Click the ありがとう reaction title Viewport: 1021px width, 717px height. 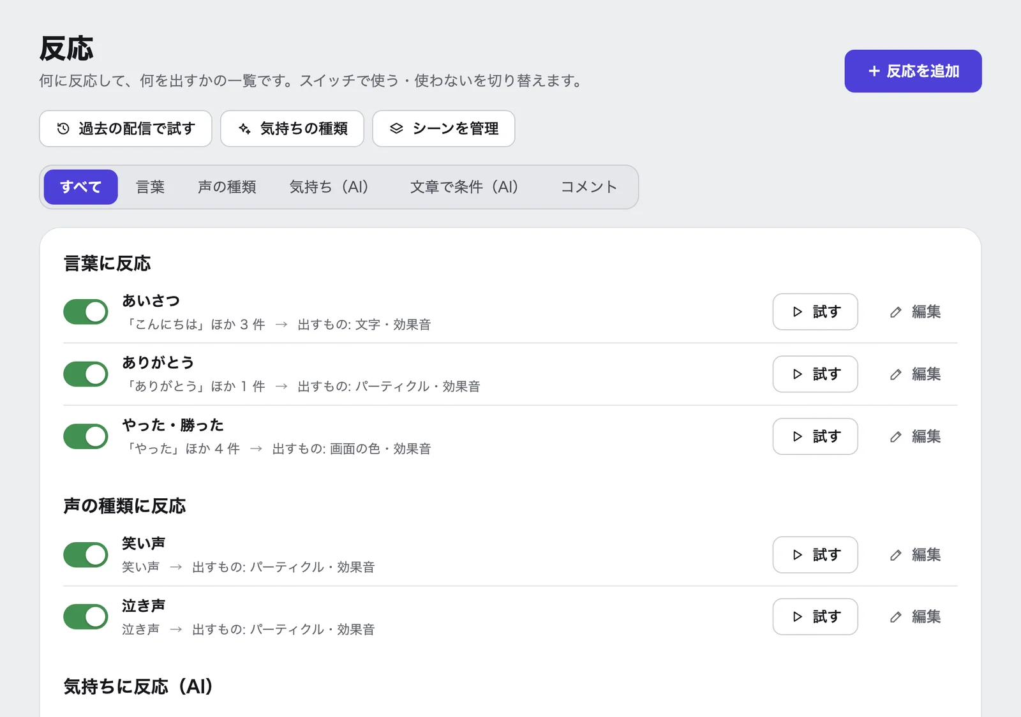[158, 362]
